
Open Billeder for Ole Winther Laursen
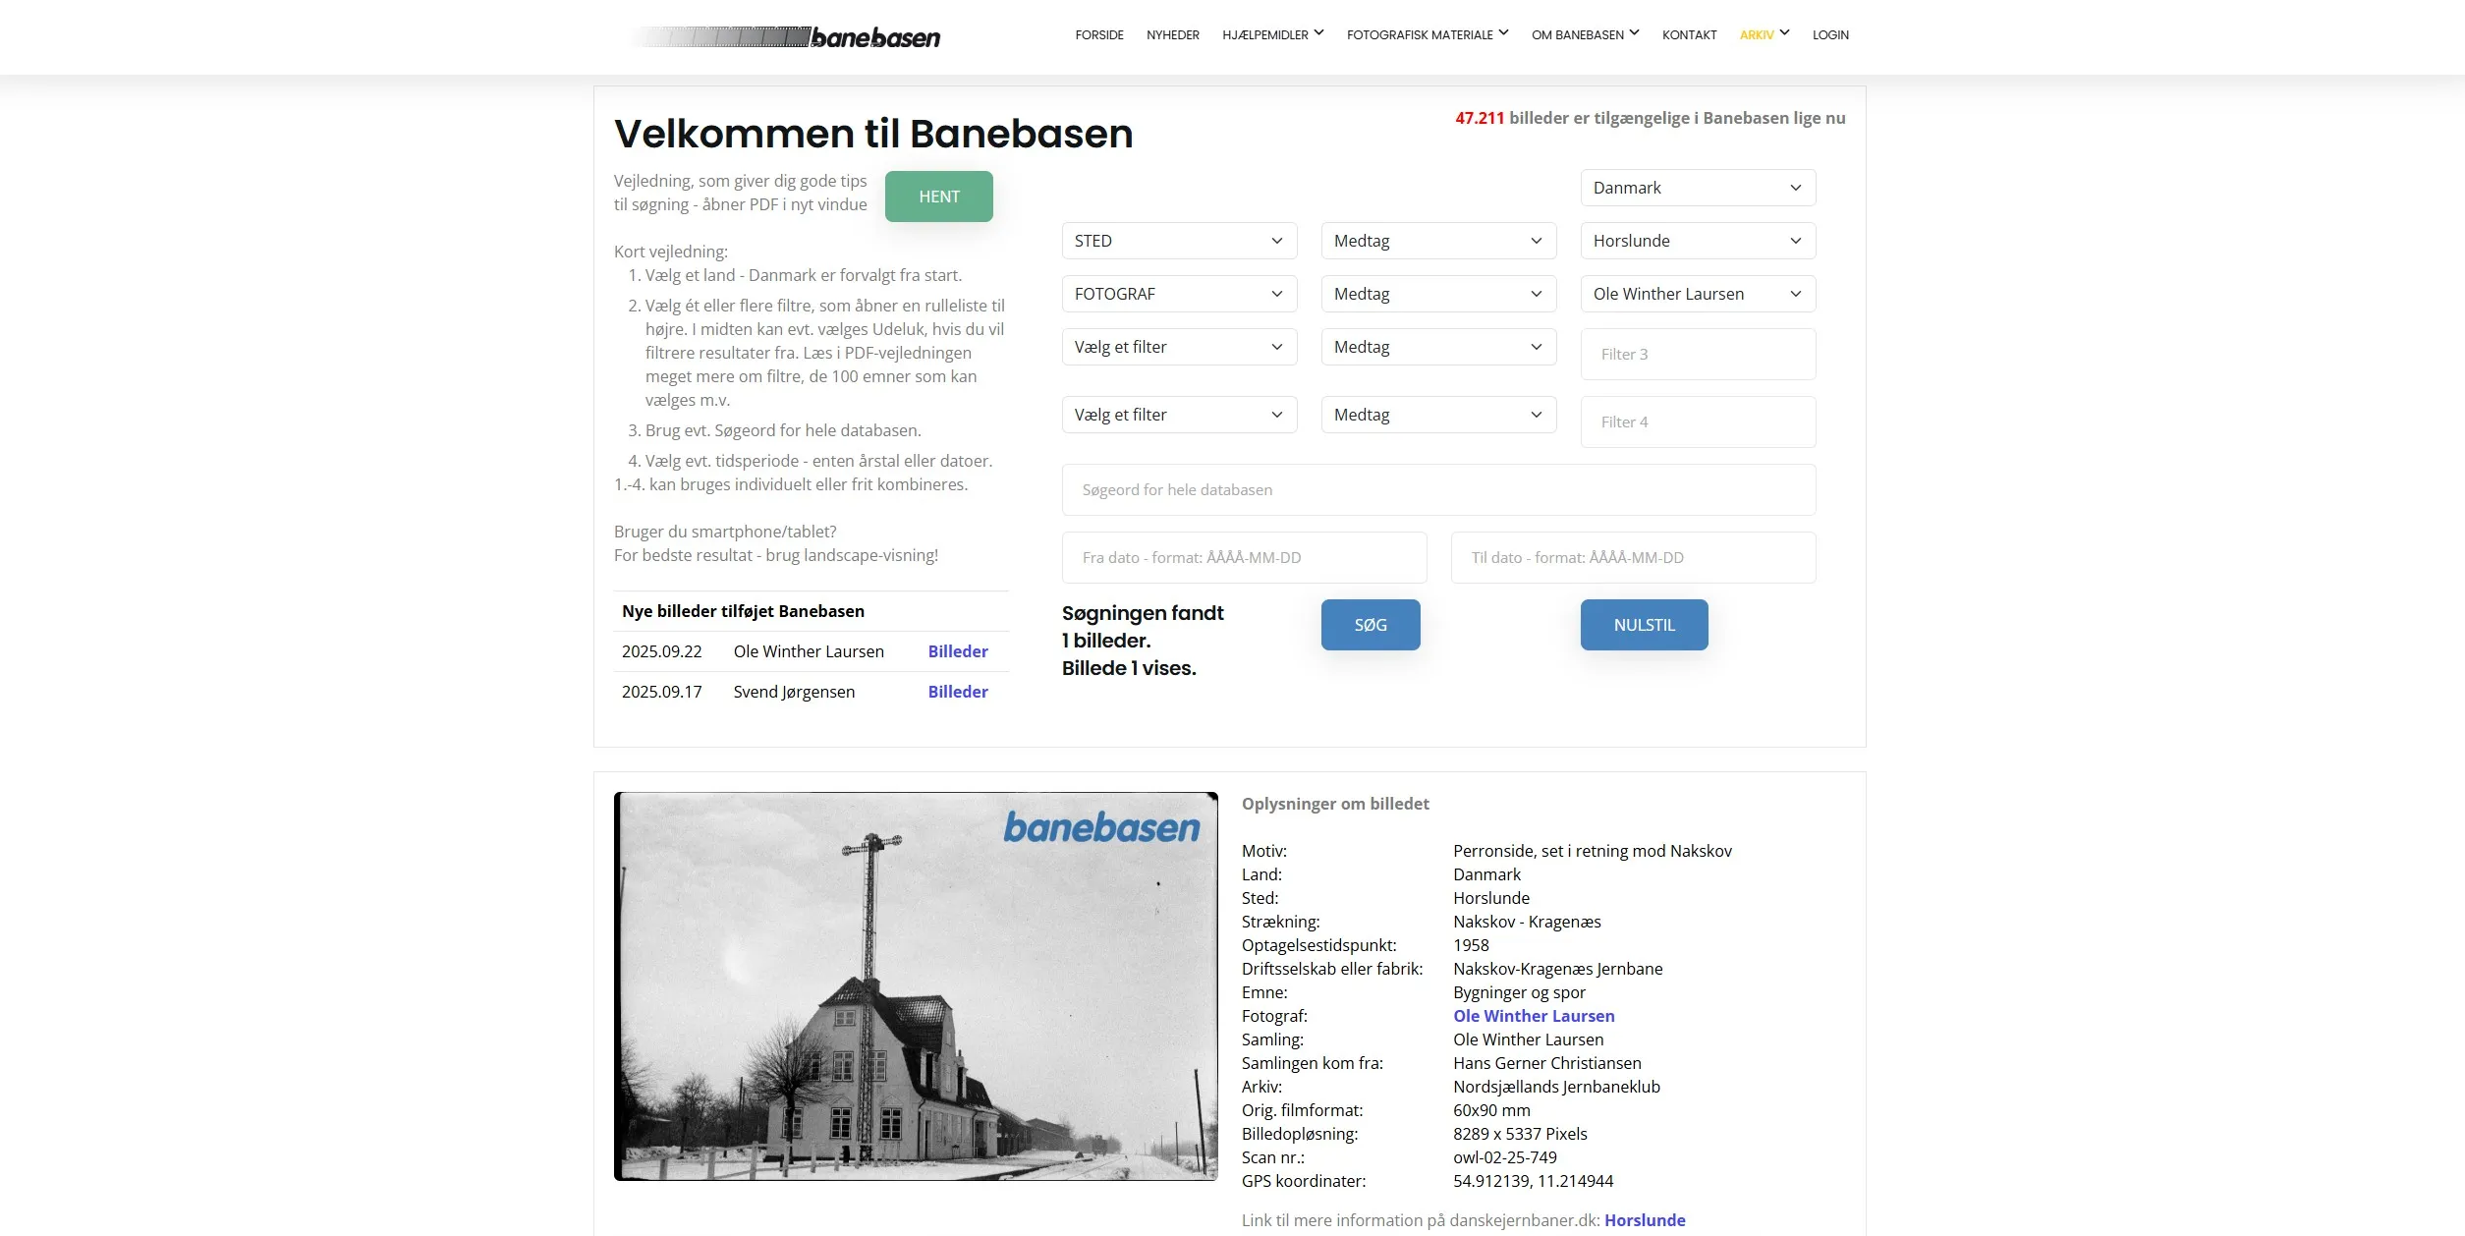957,651
